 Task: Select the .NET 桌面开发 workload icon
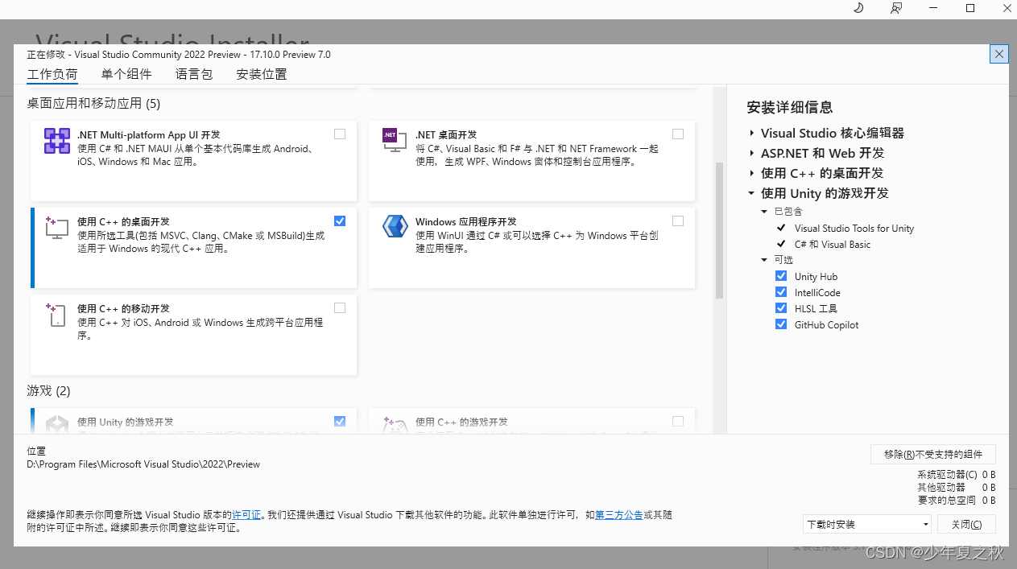395,141
